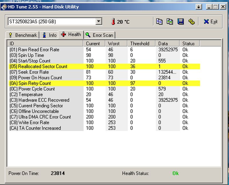Click the Threshold column header
The width and height of the screenshot is (229, 185).
(x=141, y=43)
